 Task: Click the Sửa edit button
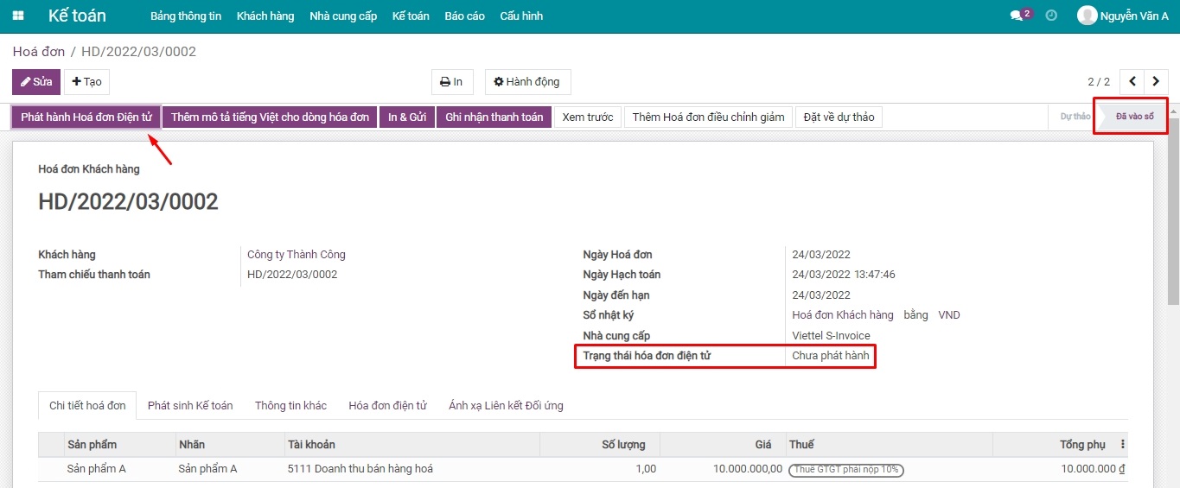click(x=36, y=82)
